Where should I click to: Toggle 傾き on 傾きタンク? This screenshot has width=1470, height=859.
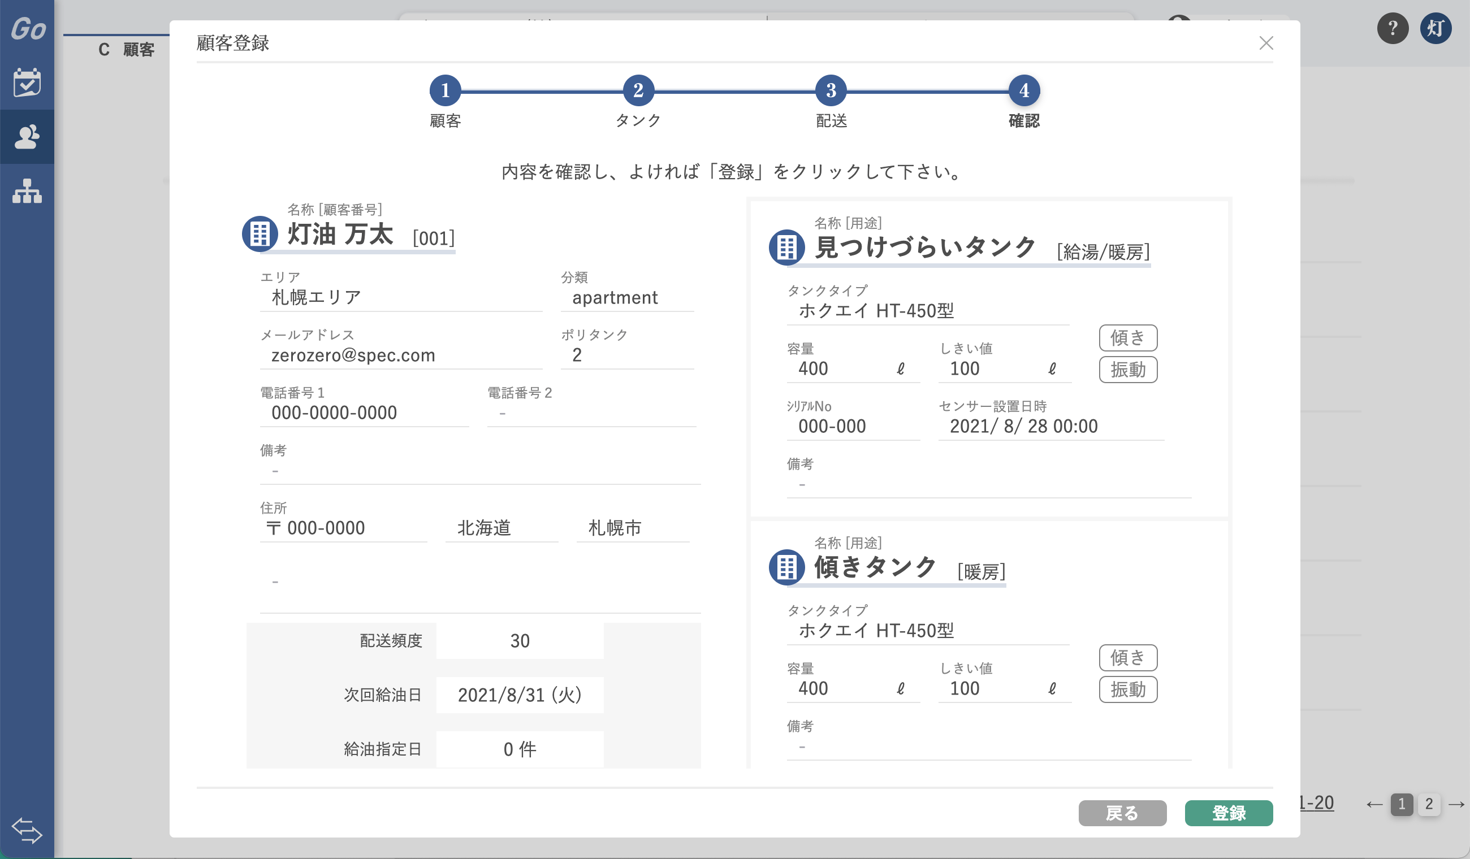tap(1128, 658)
